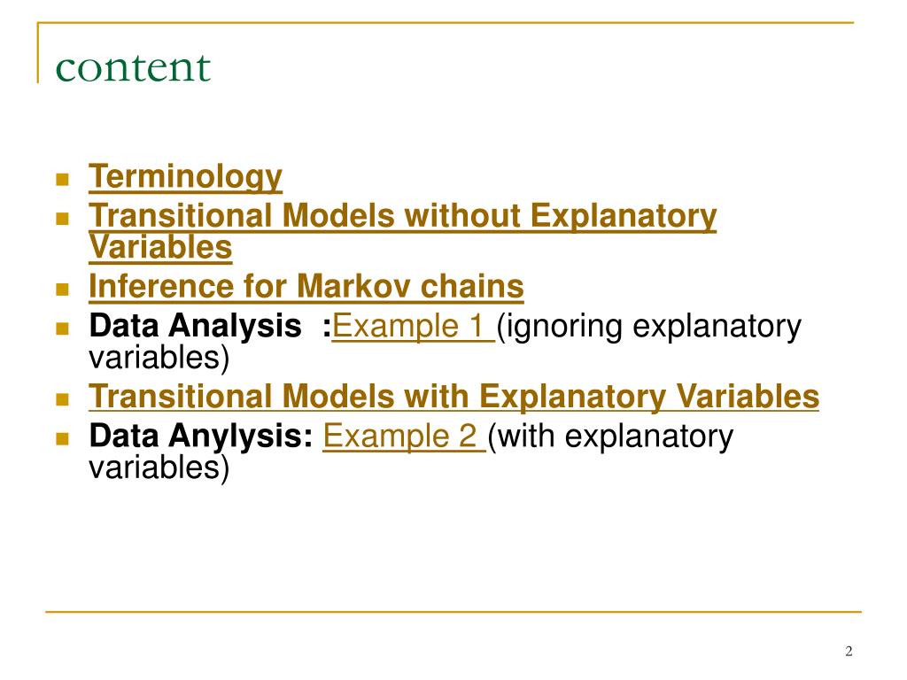Viewport: 907px width, 680px height.
Task: Click the '(ignoring explanatory' text
Action: (x=649, y=327)
